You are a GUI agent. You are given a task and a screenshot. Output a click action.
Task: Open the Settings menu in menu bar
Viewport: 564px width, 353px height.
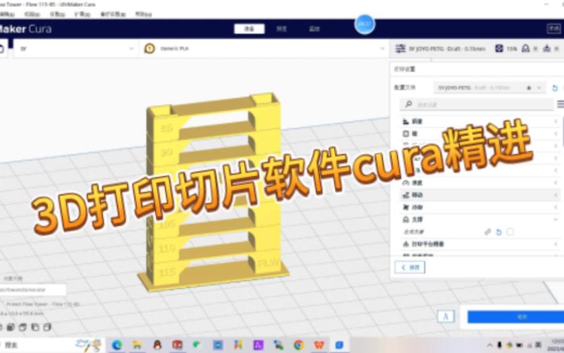click(x=57, y=14)
